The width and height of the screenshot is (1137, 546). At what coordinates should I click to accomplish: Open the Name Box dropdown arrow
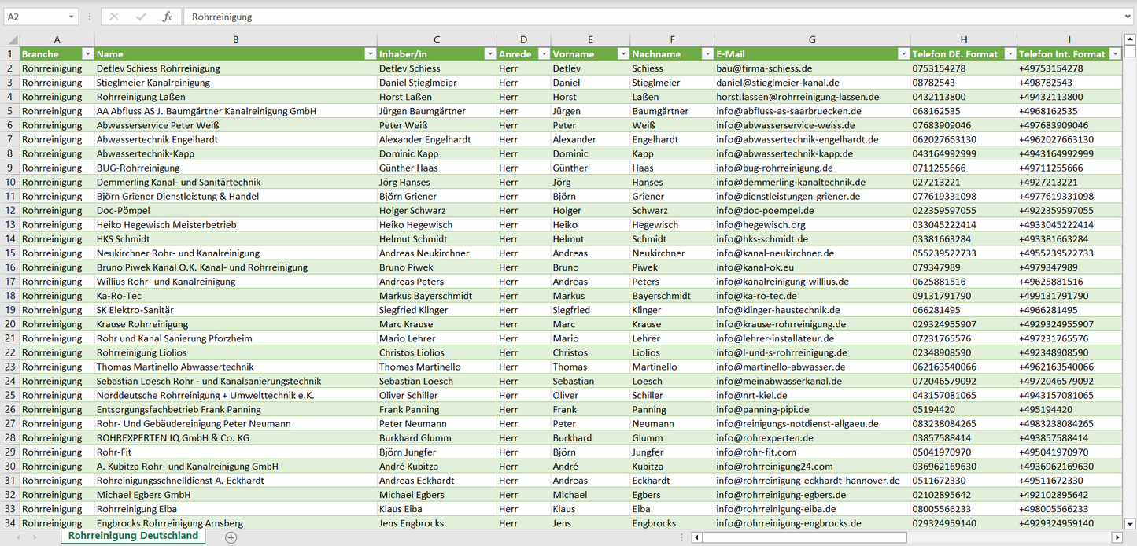coord(72,17)
